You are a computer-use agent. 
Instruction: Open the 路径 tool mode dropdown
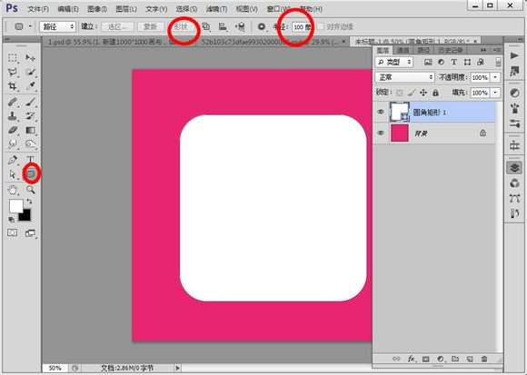pyautogui.click(x=57, y=26)
